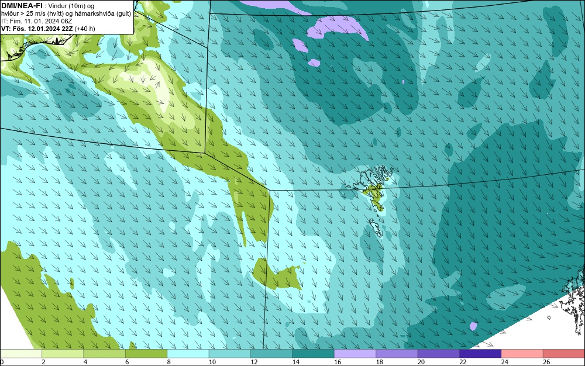Screen dimensions: 585x366
Task: Click the legend tick label '26'
Action: click(x=546, y=362)
